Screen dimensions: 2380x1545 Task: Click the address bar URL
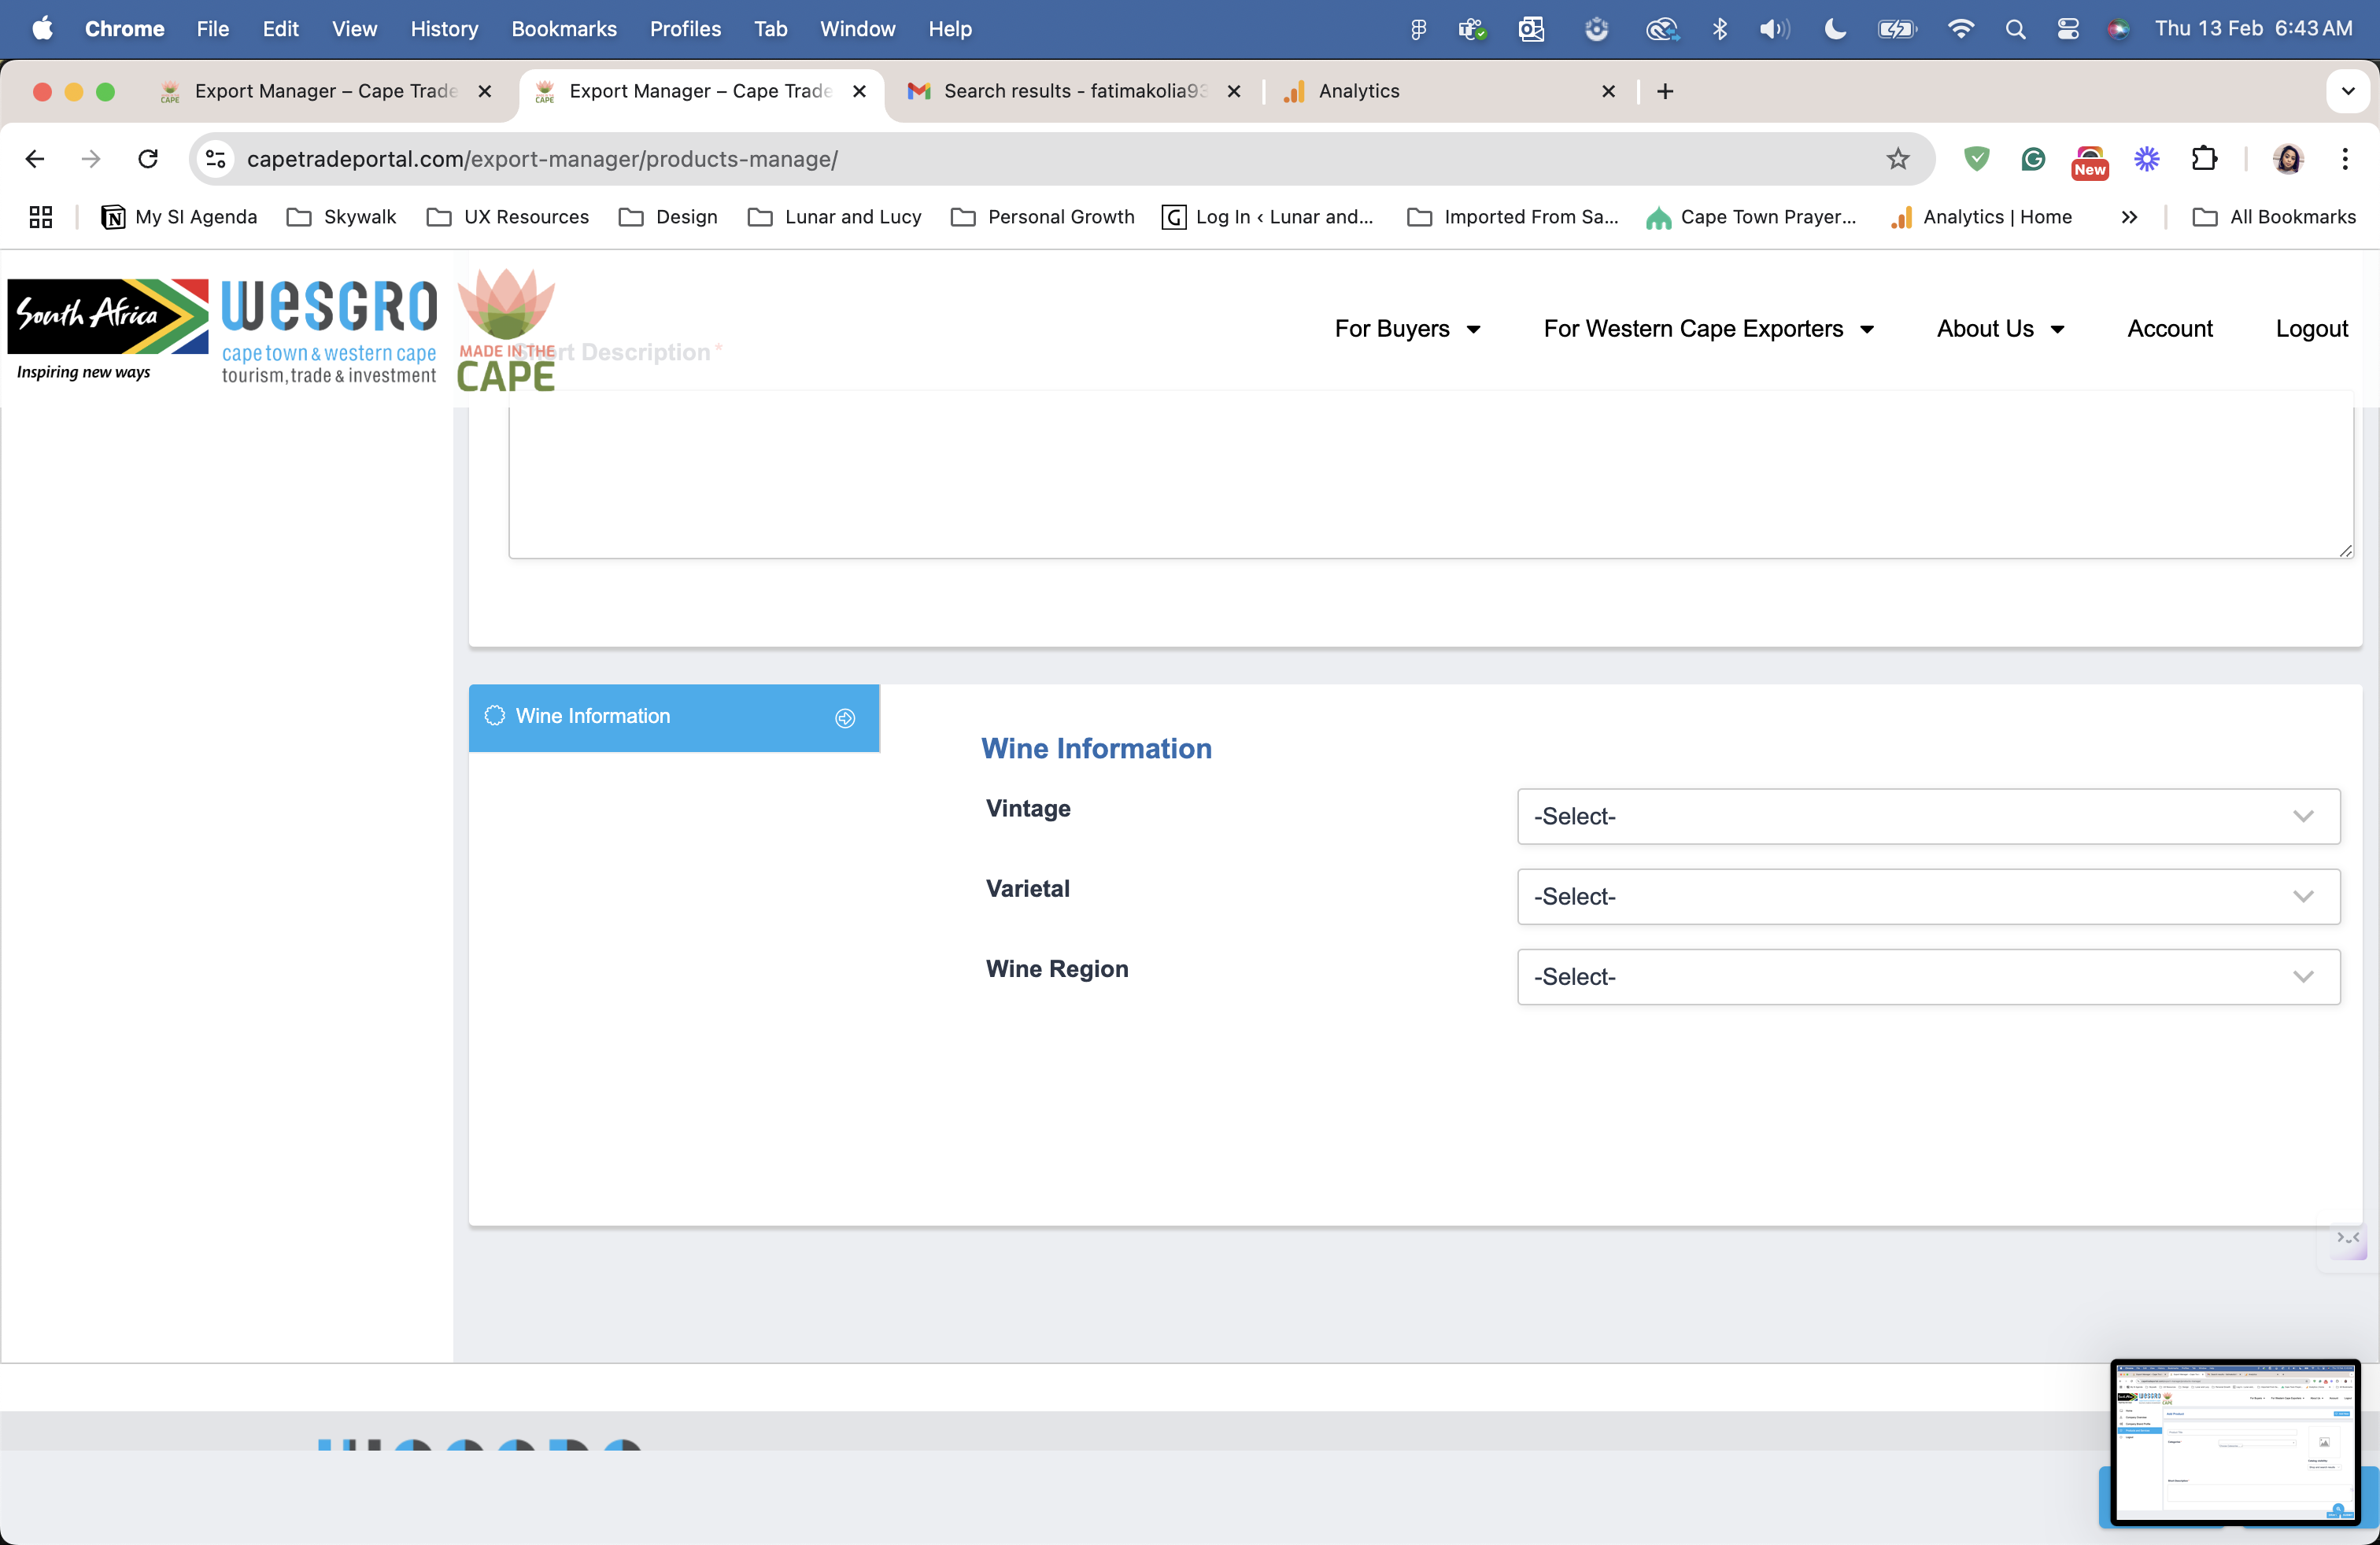pyautogui.click(x=542, y=159)
